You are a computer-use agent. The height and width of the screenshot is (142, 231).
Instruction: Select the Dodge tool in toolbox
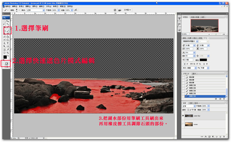(x=8, y=40)
